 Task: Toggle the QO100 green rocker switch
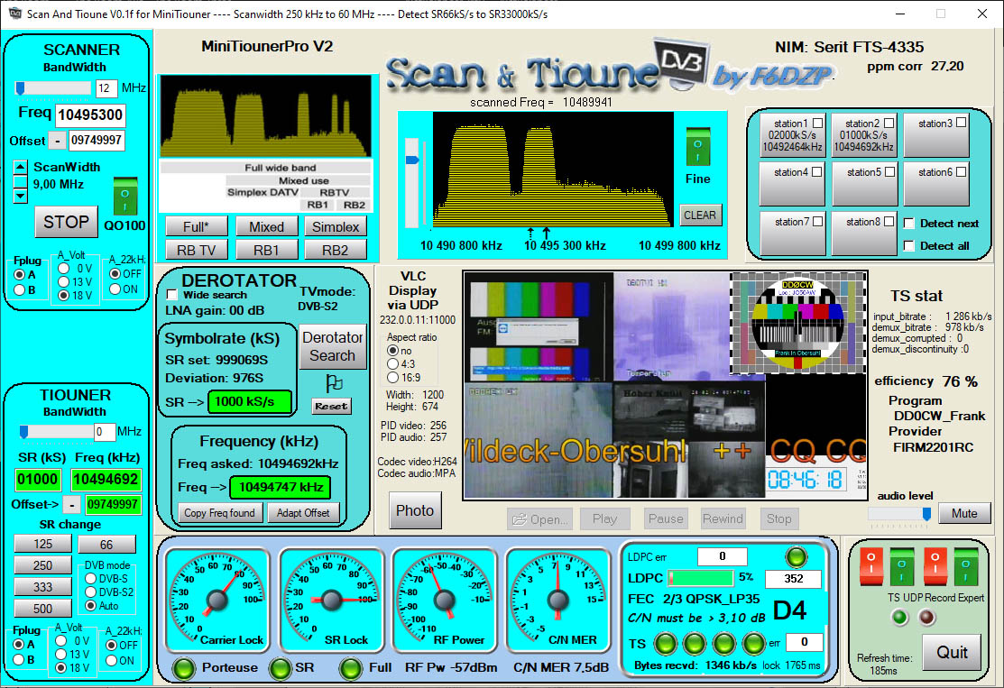pyautogui.click(x=124, y=196)
